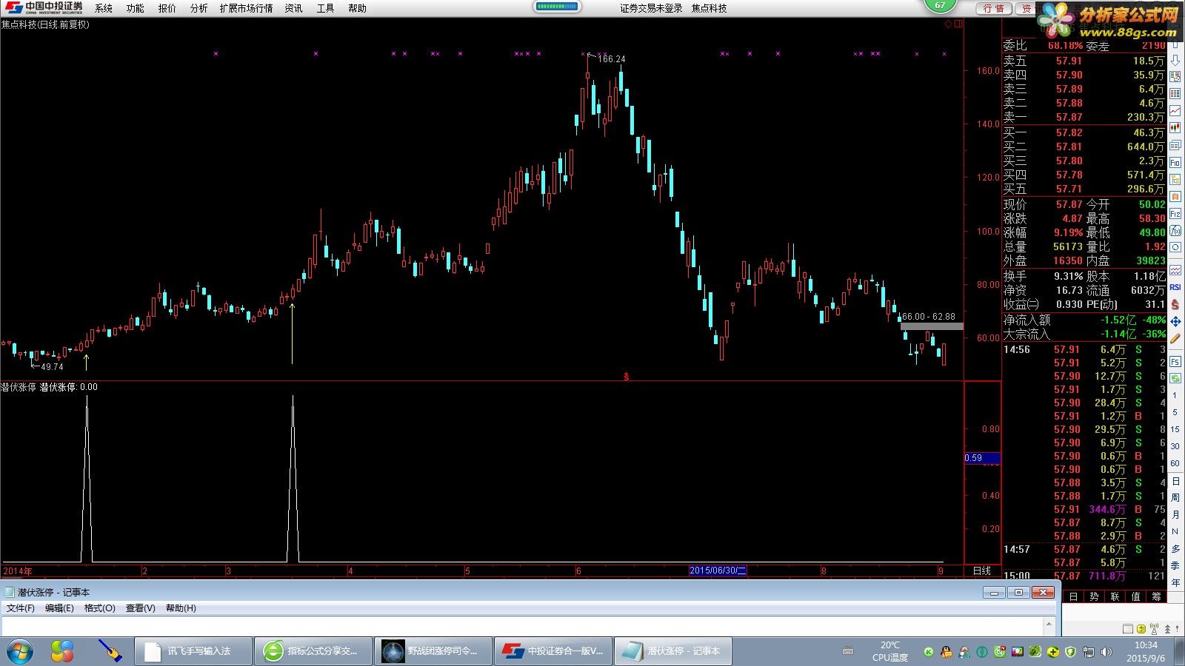1185x666 pixels.
Task: Click the 行情 button at top right
Action: [x=994, y=8]
